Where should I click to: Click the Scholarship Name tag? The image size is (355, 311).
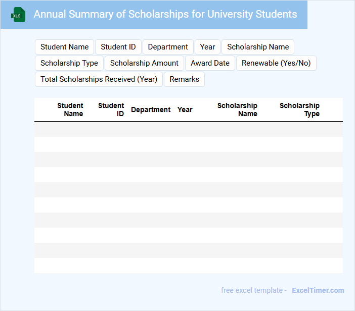tap(258, 47)
